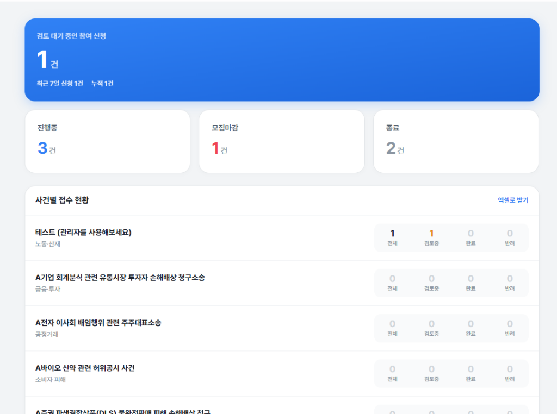
Task: Click the 금융·투자 category label
Action: [x=48, y=289]
